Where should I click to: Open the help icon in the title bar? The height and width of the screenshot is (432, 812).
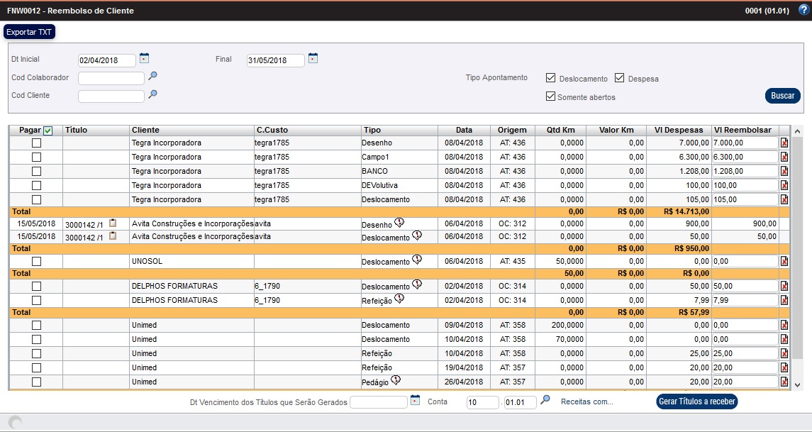[x=803, y=11]
